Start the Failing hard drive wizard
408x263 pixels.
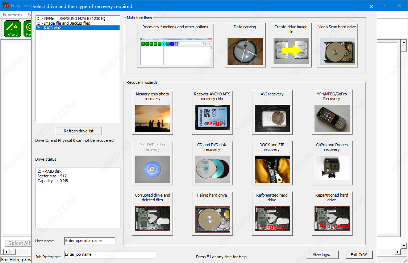pos(212,214)
